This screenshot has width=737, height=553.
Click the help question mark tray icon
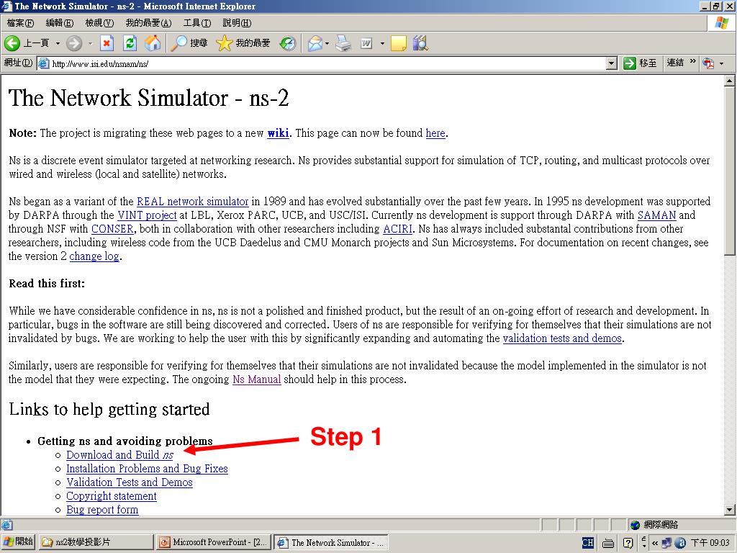coord(628,543)
